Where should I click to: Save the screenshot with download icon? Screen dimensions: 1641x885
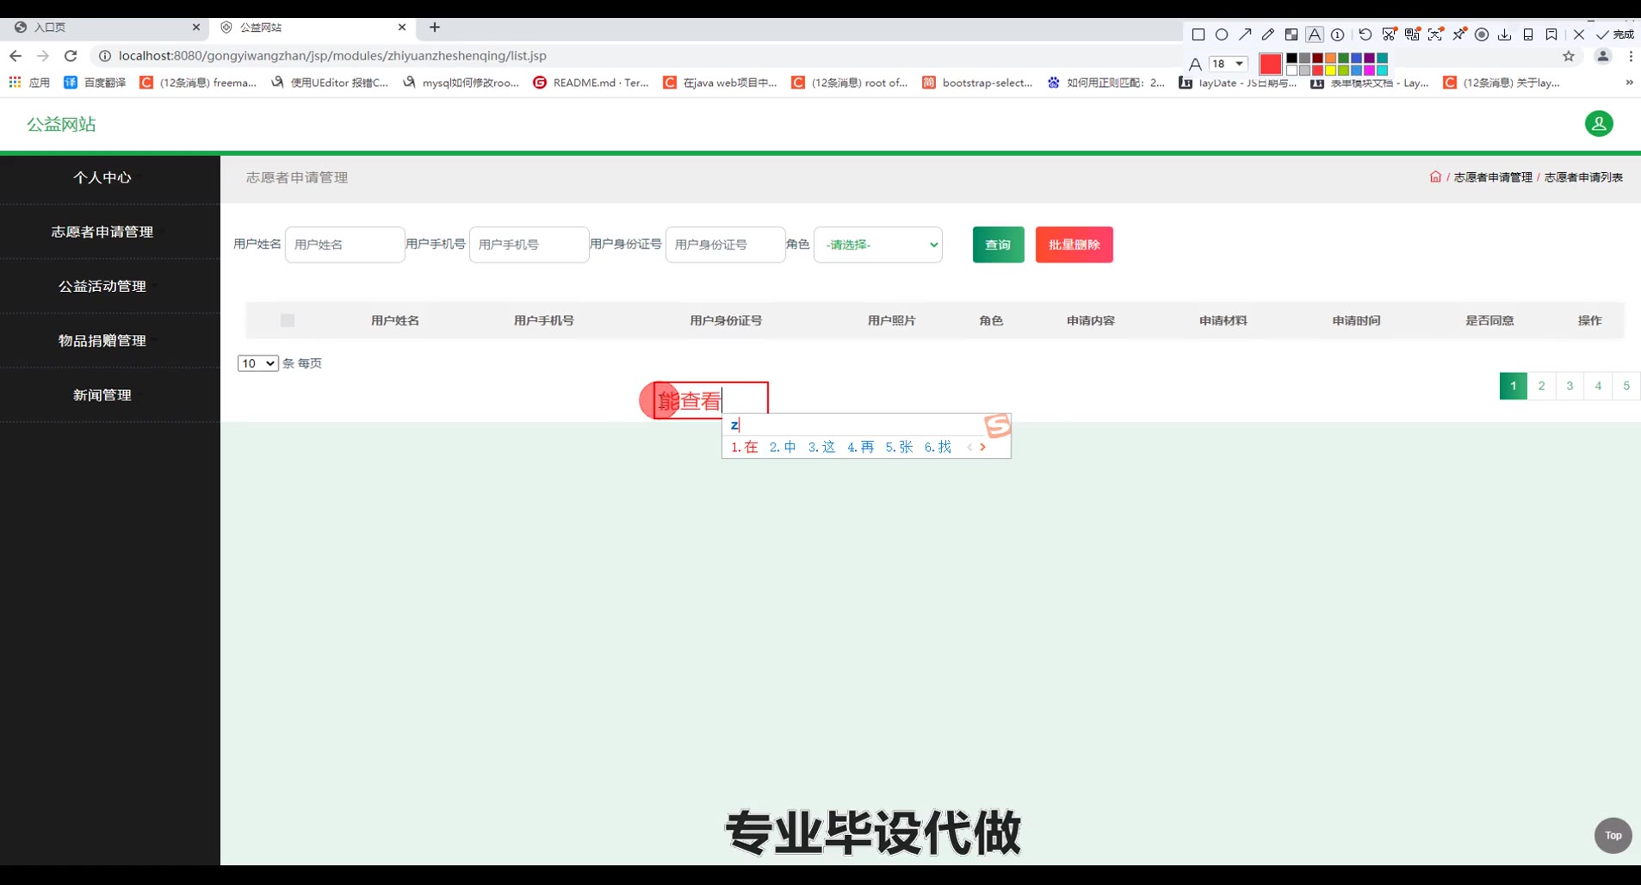pyautogui.click(x=1504, y=34)
